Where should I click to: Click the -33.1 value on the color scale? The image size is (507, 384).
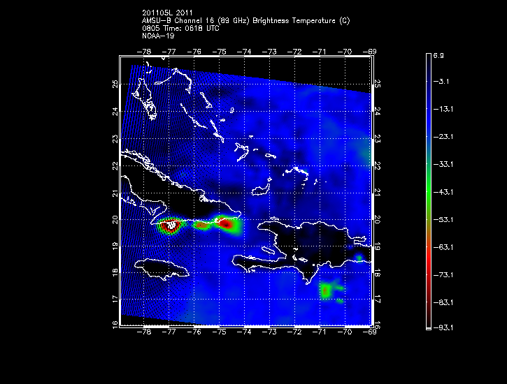[443, 165]
